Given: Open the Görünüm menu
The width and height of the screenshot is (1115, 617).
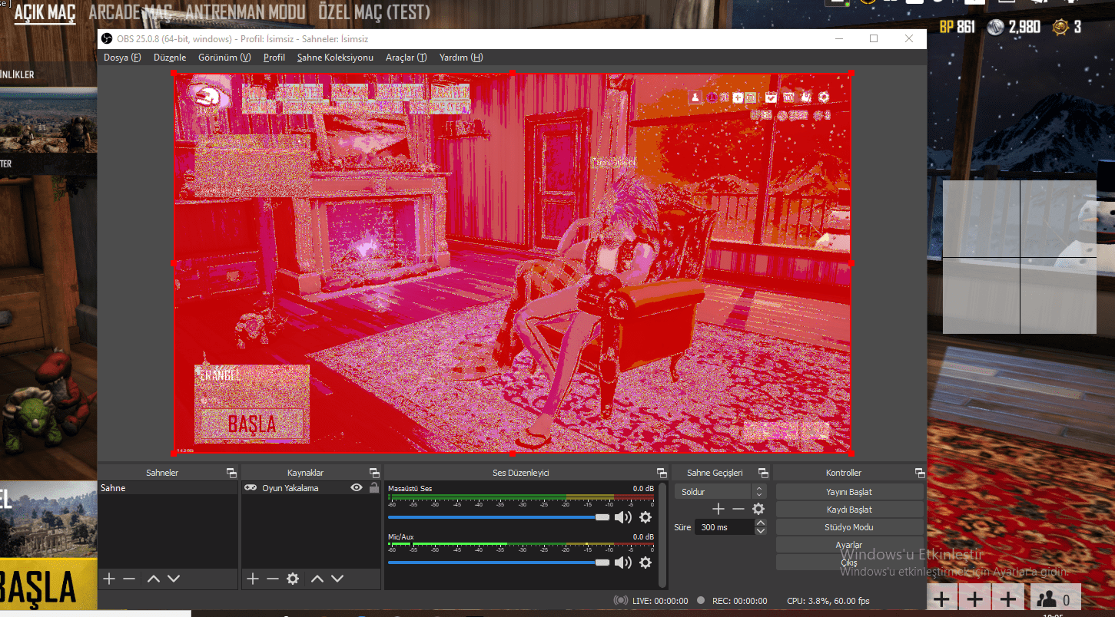Looking at the screenshot, I should 224,58.
